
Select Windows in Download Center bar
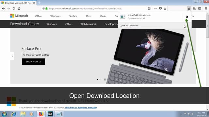coord(52,24)
